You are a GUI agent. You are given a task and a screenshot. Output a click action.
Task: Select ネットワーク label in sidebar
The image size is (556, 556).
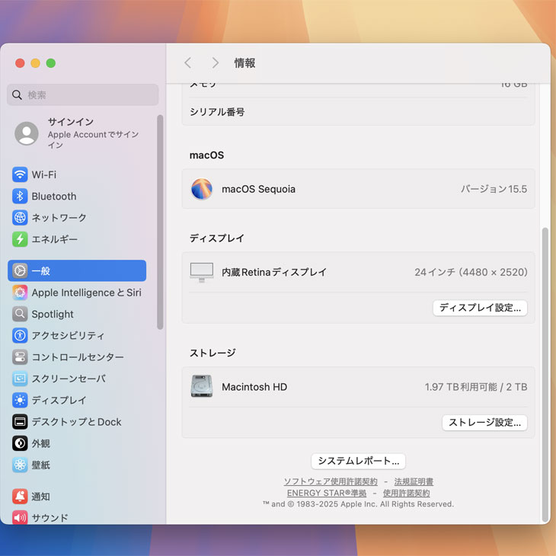59,217
